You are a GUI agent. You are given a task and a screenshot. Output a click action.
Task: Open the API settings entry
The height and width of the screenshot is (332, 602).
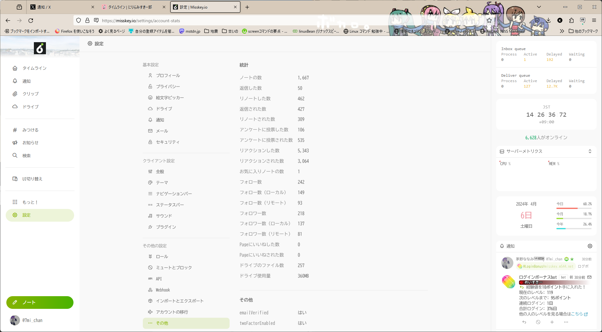pos(158,278)
